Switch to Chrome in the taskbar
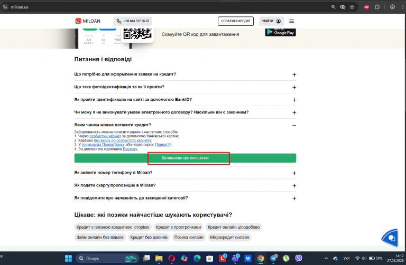Image resolution: width=406 pixels, height=265 pixels. point(261,258)
